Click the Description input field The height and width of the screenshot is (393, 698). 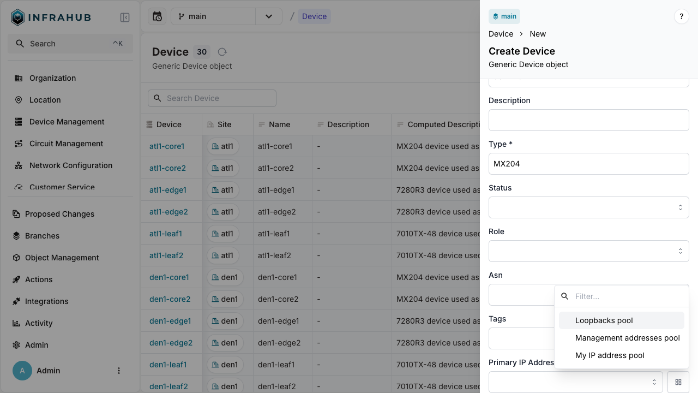tap(588, 120)
